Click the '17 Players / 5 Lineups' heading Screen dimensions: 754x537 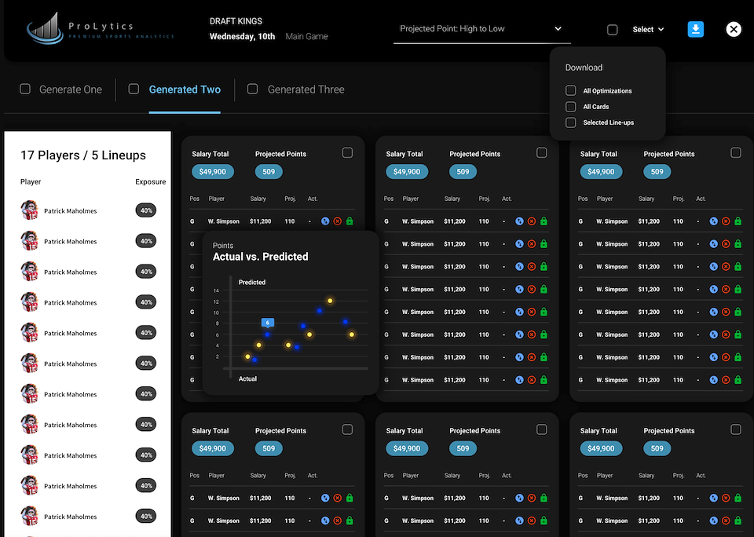point(82,155)
